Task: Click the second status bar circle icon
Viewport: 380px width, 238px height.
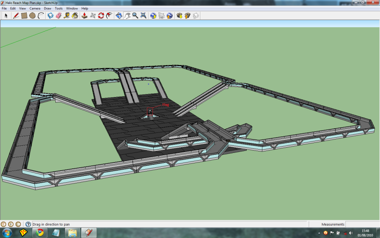Action: pyautogui.click(x=11, y=224)
